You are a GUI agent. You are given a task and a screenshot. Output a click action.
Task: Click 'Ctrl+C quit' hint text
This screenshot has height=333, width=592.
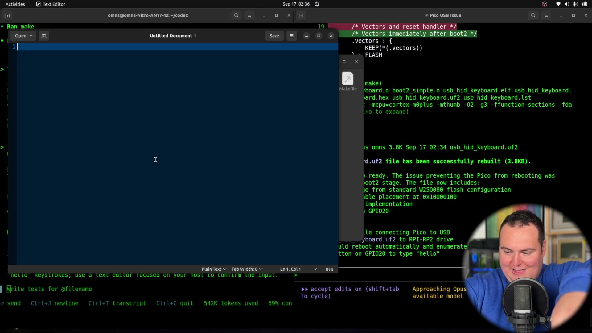(x=175, y=303)
